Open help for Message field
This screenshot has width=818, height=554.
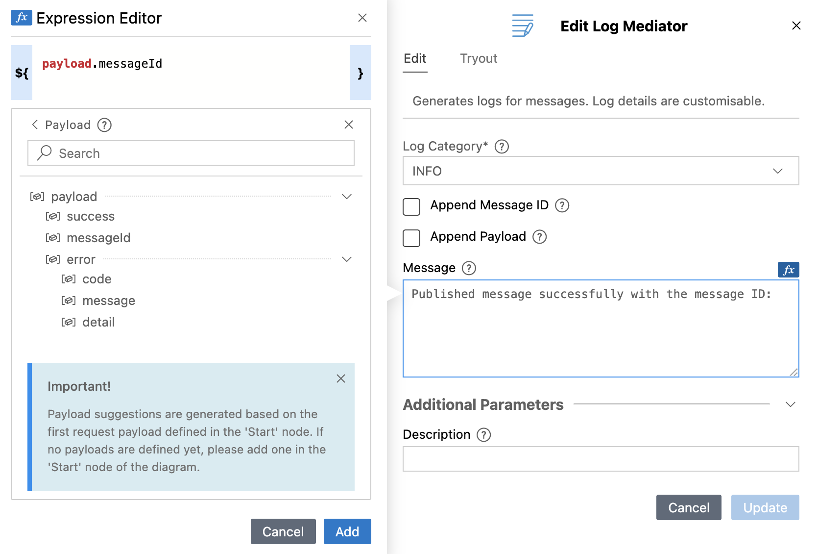coord(469,268)
